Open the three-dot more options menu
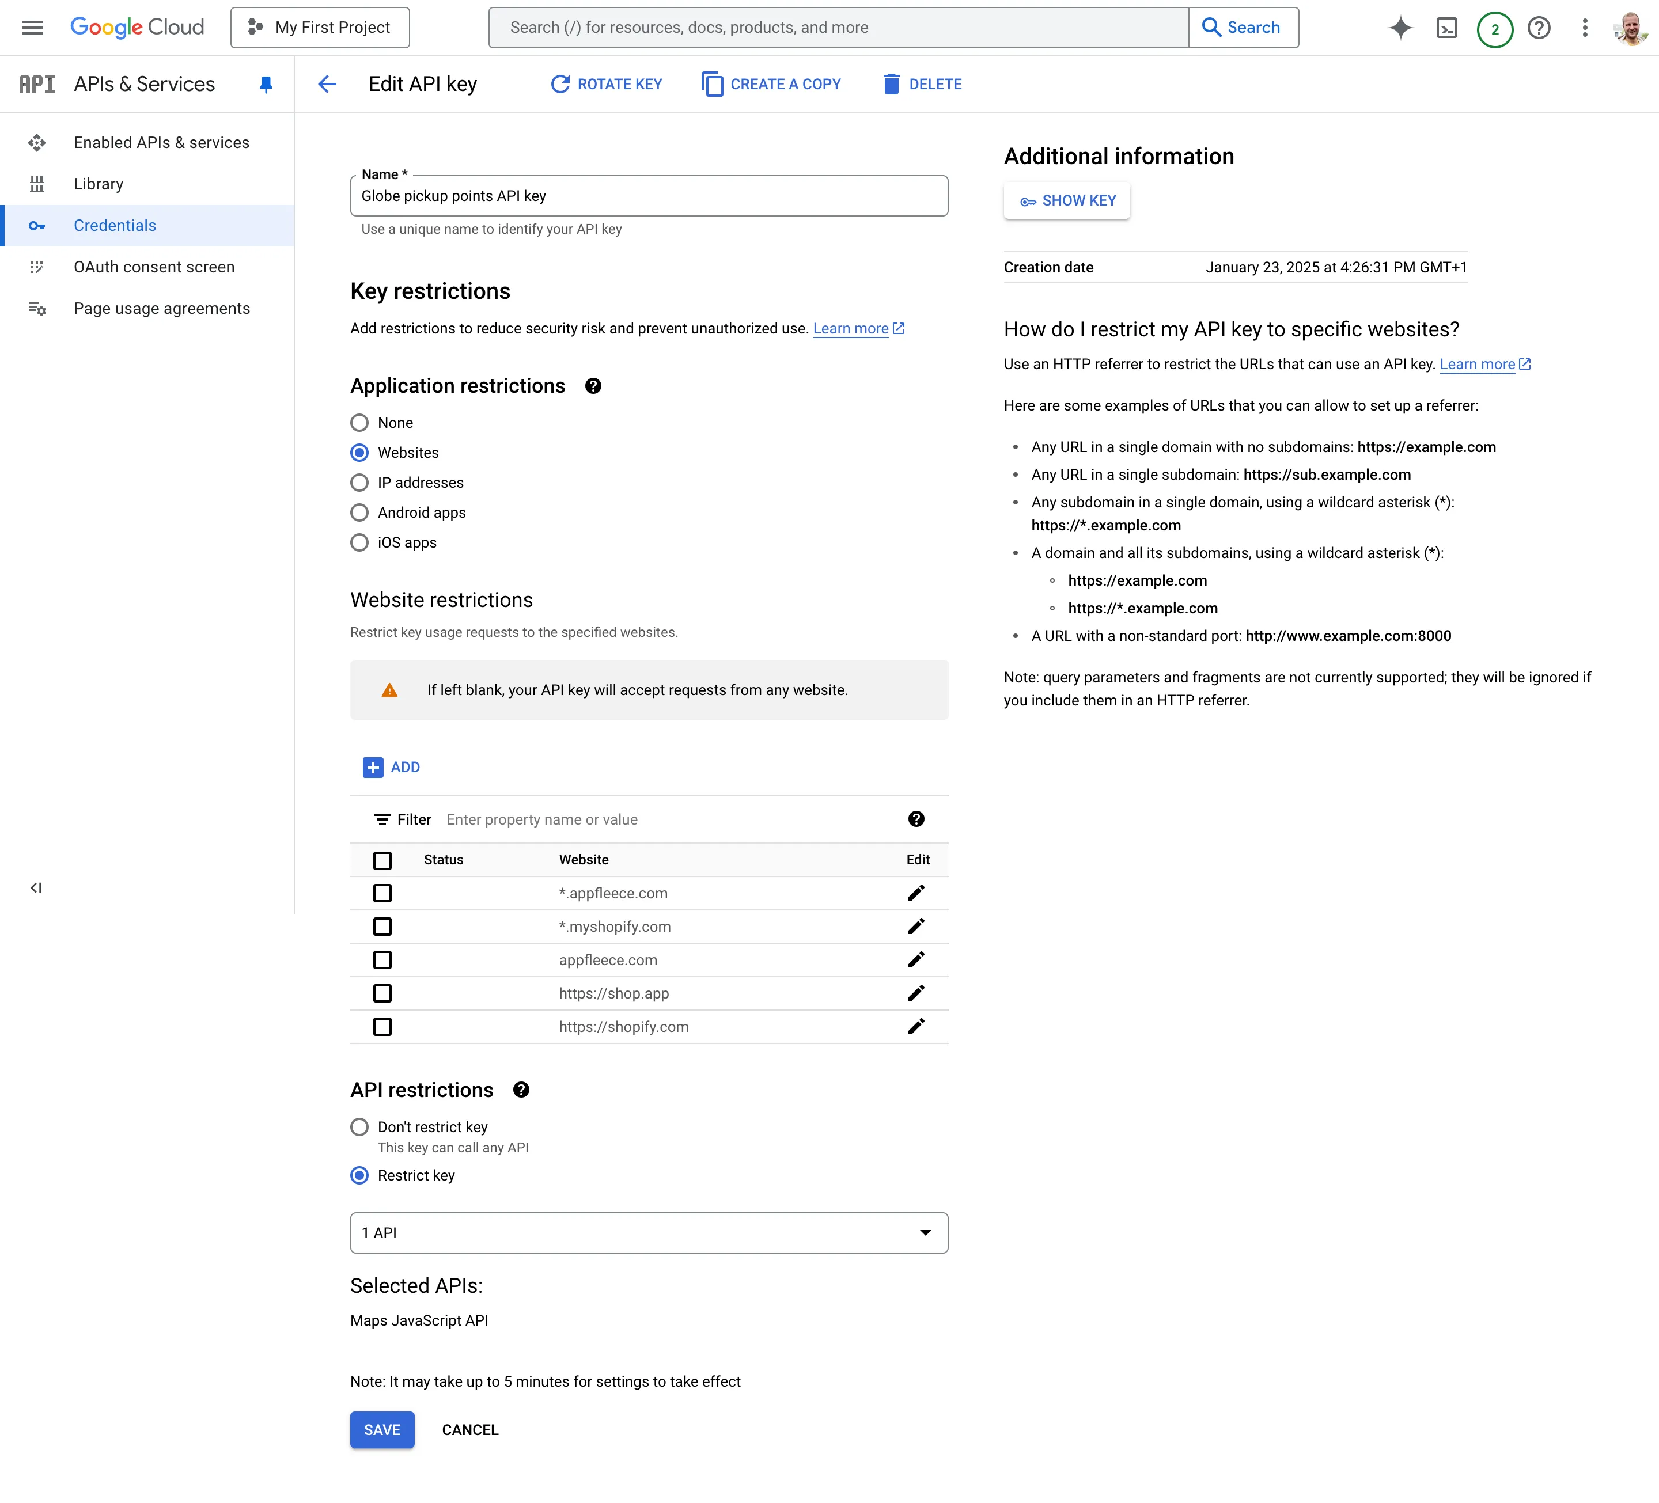 [x=1585, y=28]
